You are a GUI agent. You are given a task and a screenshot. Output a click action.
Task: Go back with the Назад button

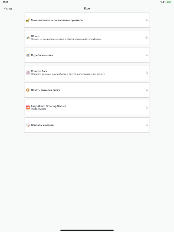(8, 8)
